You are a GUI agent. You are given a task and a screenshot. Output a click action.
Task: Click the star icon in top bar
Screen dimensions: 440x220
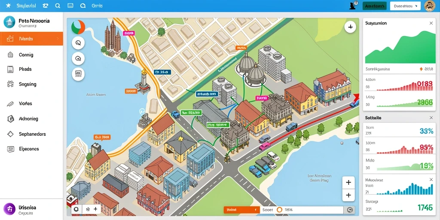click(x=8, y=6)
